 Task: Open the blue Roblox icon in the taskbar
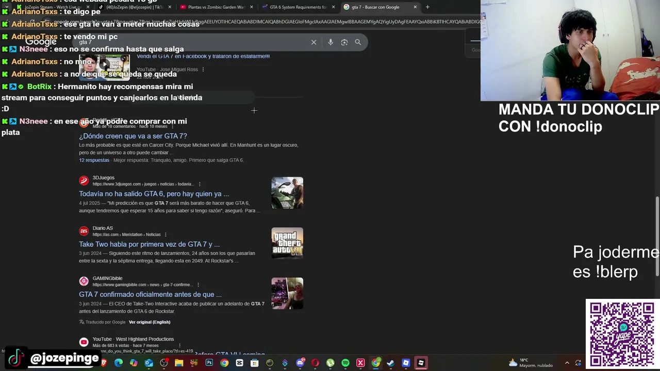(406, 363)
